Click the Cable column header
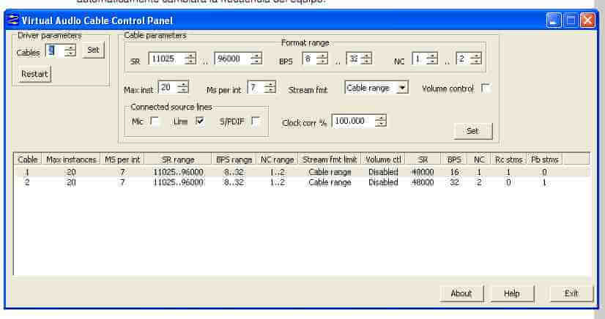Viewport: 605px width, 319px height. tap(28, 159)
